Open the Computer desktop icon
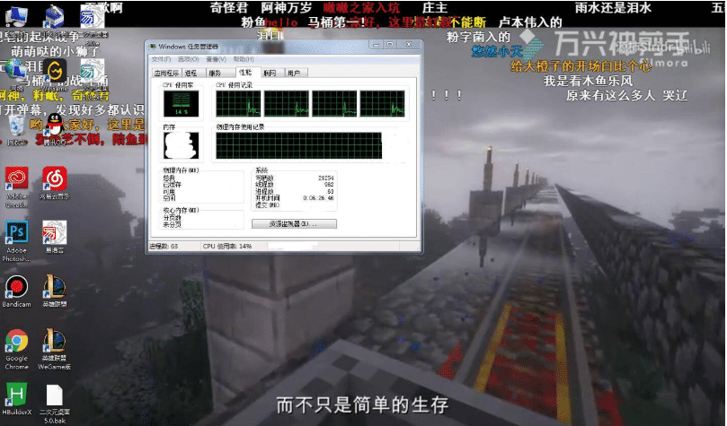 click(x=16, y=17)
